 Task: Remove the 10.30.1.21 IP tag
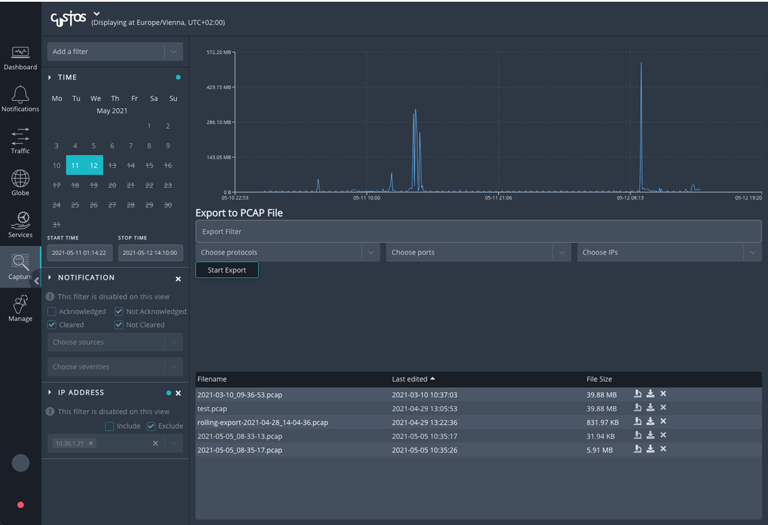[91, 443]
